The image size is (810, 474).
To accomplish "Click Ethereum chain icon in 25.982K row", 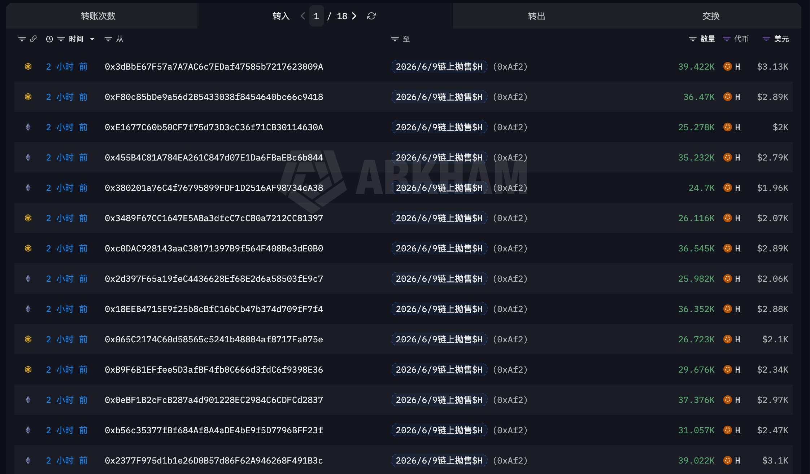I will coord(28,278).
